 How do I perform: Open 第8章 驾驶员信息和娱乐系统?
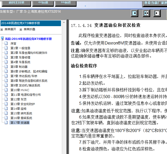tap(29, 81)
